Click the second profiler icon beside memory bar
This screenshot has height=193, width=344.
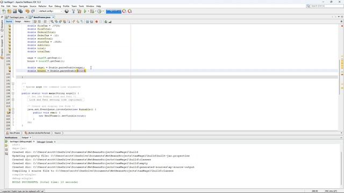point(130,11)
